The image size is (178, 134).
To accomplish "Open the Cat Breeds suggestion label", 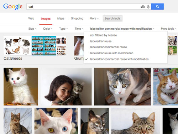I will pyautogui.click(x=13, y=58).
